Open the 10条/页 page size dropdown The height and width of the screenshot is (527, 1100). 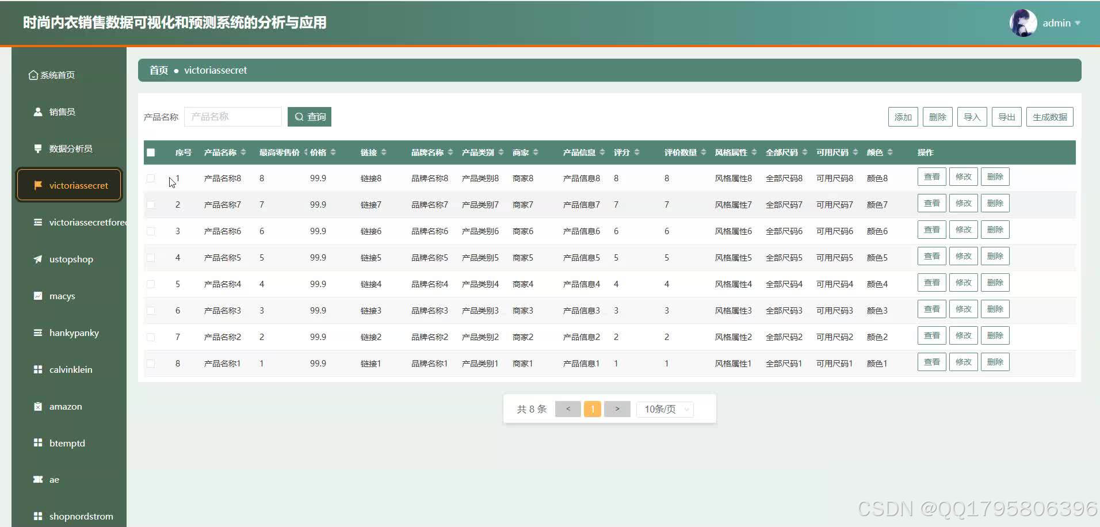pos(665,409)
